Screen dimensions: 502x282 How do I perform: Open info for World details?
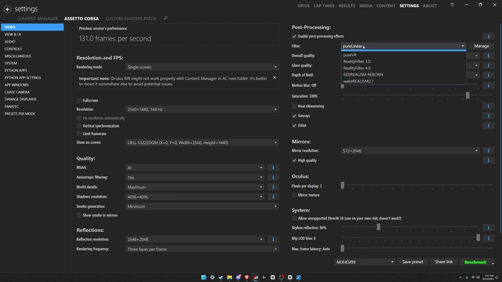(273, 187)
